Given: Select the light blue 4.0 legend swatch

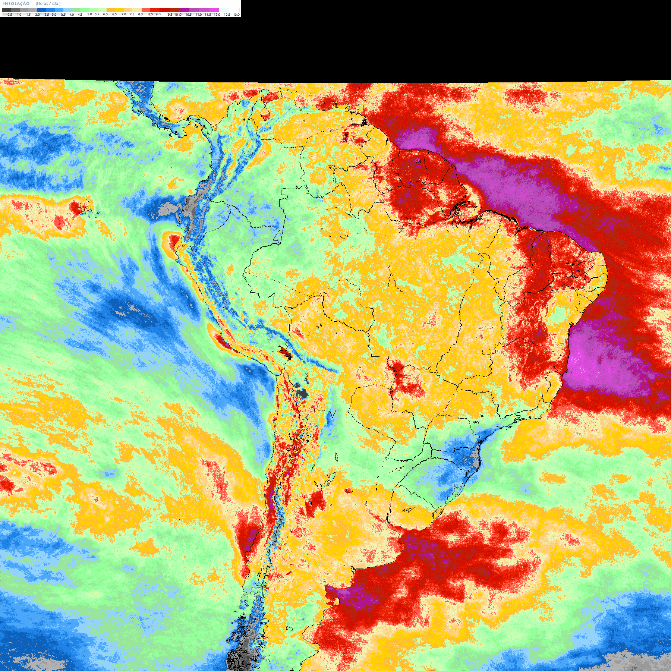Looking at the screenshot, I should [68, 10].
